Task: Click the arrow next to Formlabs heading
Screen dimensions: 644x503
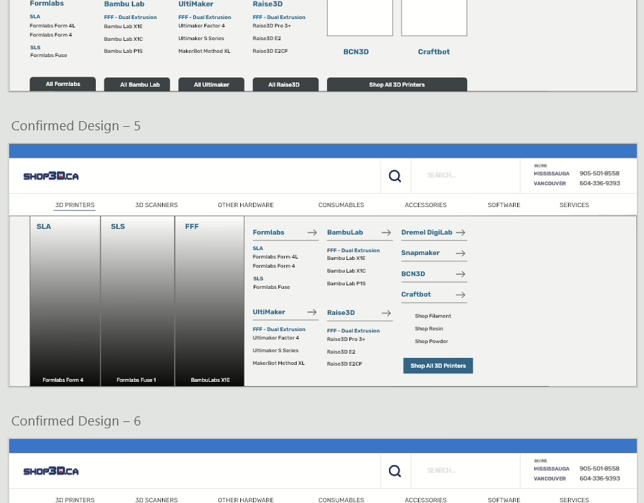Action: pyautogui.click(x=312, y=232)
